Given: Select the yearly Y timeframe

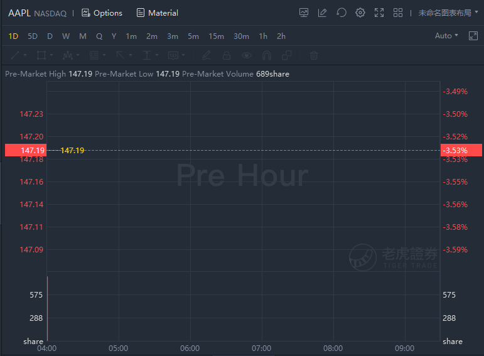Looking at the screenshot, I should tap(114, 36).
